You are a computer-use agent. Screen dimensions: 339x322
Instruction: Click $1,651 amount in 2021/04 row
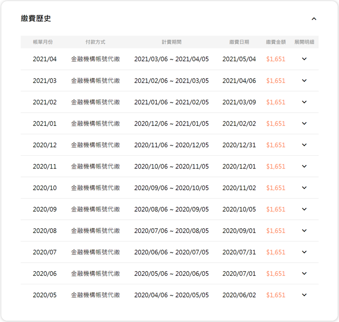275,59
